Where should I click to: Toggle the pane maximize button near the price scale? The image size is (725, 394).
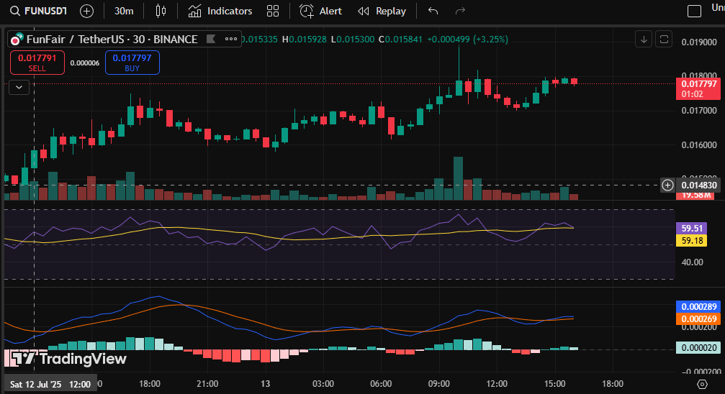(x=665, y=39)
